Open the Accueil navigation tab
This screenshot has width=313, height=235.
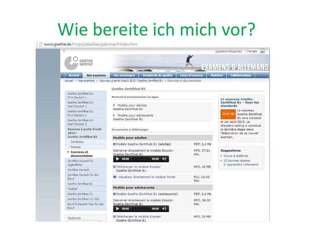(74, 75)
